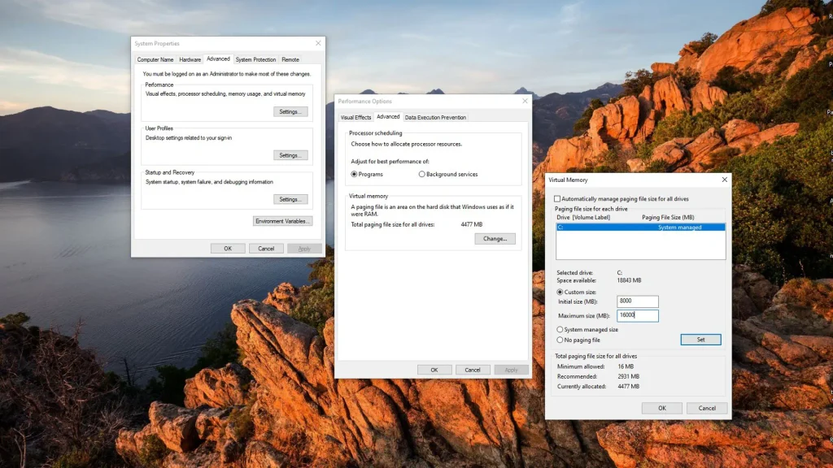Select the No paging file option

point(560,340)
